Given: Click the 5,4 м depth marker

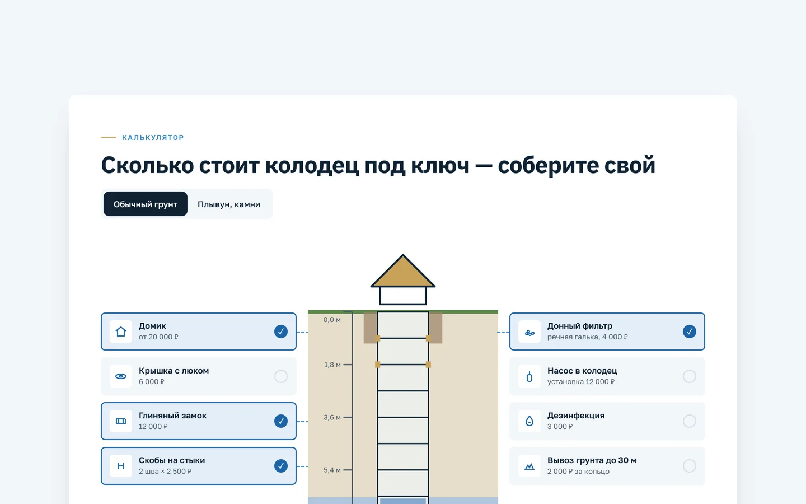Looking at the screenshot, I should 332,470.
